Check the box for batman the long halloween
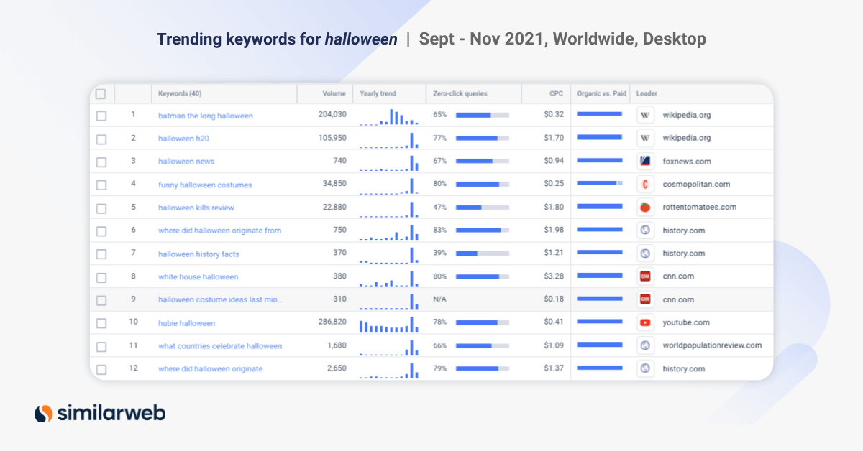Screen dimensions: 863x451 tap(101, 116)
